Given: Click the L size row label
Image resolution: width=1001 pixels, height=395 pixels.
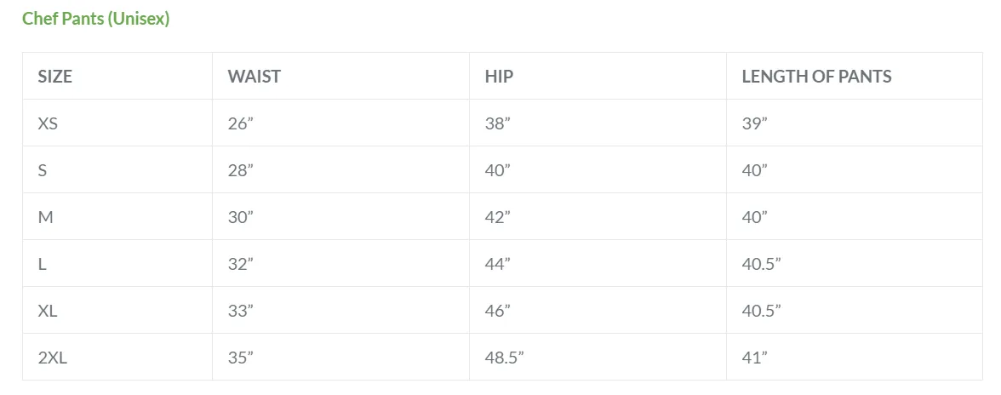Looking at the screenshot, I should pos(43,264).
